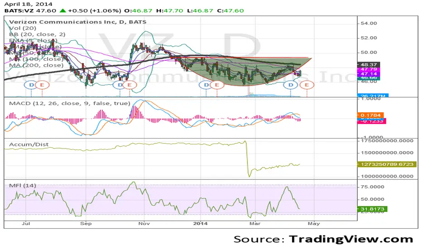Click the 50.0000 MFI axis label
This screenshot has width=422, height=249.
click(x=373, y=199)
